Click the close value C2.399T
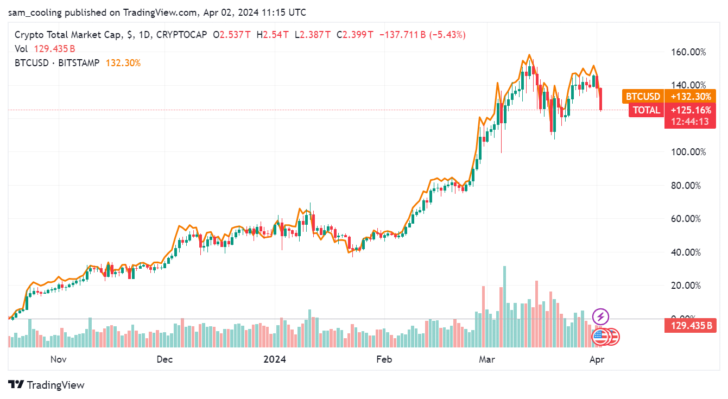This screenshot has height=399, width=728. coord(355,35)
